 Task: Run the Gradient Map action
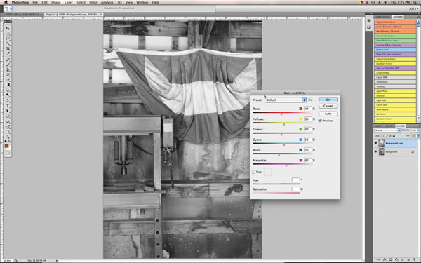pos(395,73)
